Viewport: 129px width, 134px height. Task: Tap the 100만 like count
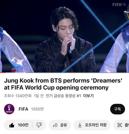[23, 125]
